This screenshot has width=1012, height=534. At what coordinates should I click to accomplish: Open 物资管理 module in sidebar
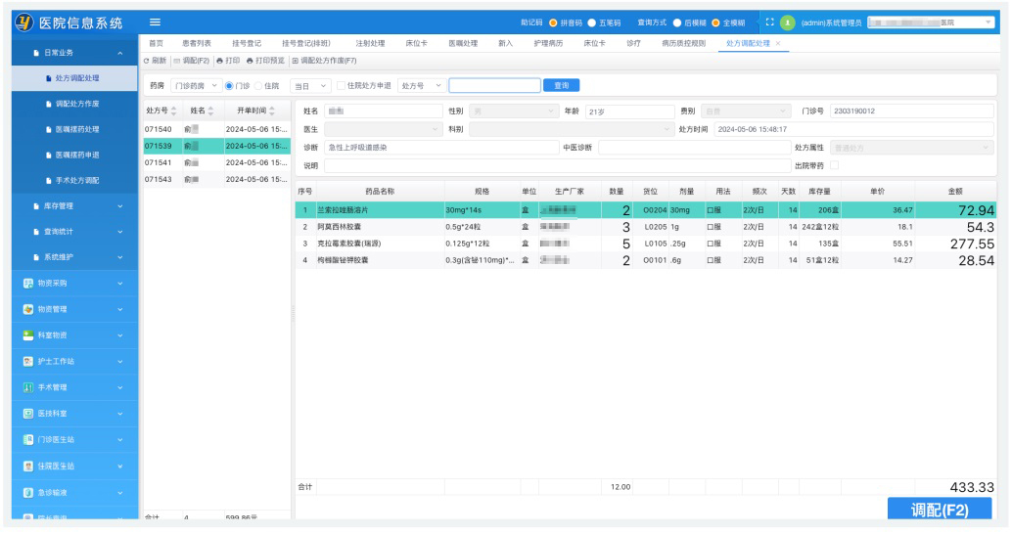[74, 310]
